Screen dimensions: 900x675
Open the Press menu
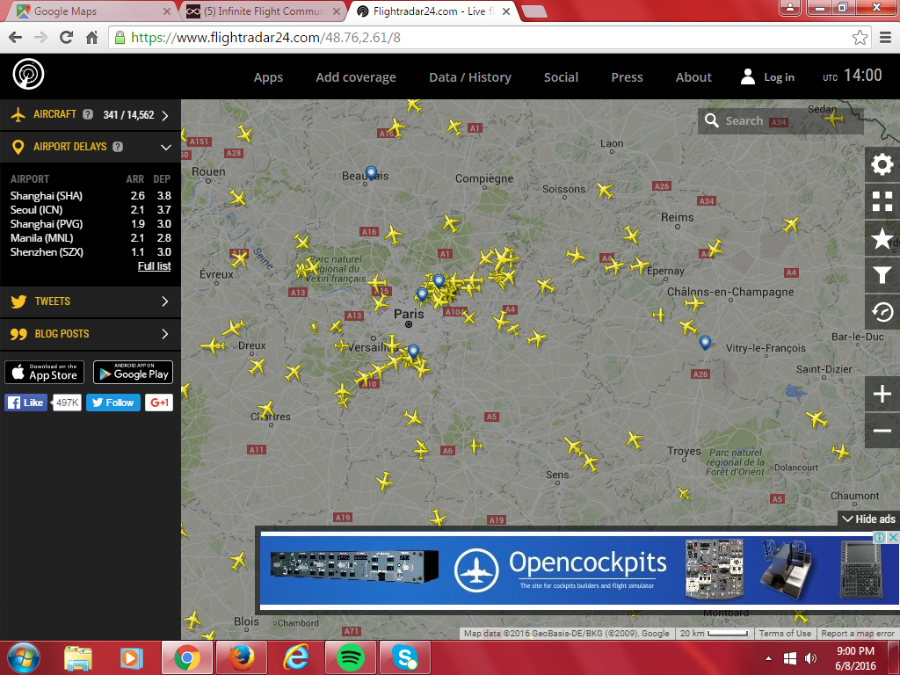coord(627,77)
